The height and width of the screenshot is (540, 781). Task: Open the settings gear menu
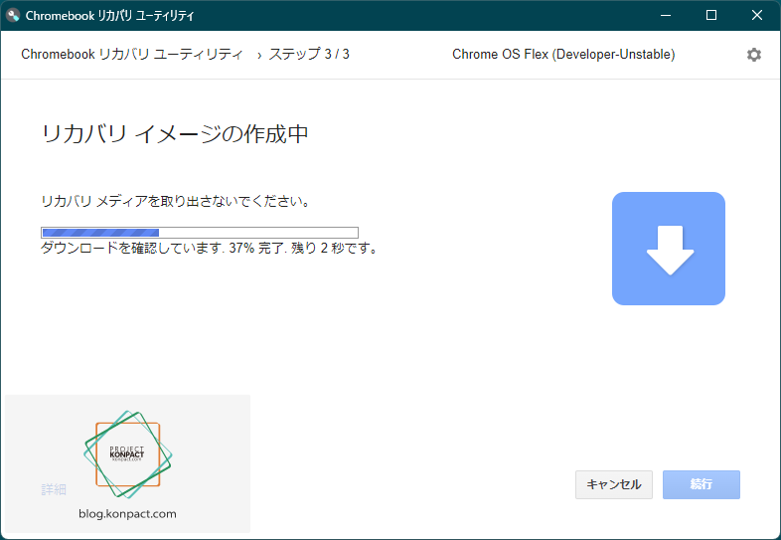753,55
